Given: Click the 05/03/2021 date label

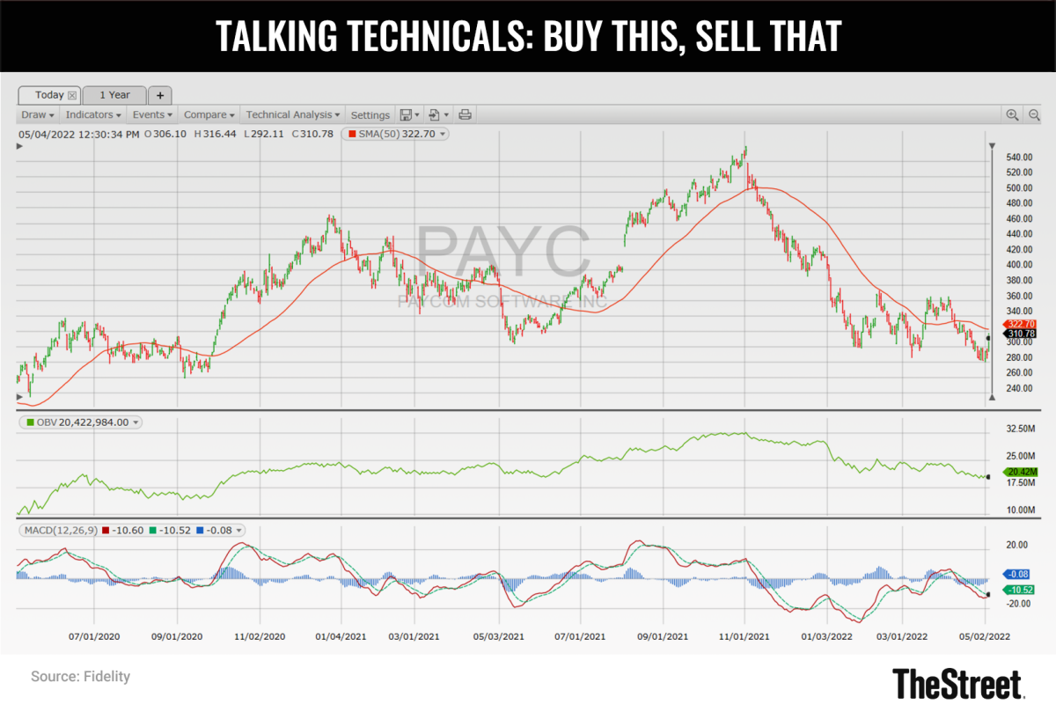Looking at the screenshot, I should coord(501,635).
